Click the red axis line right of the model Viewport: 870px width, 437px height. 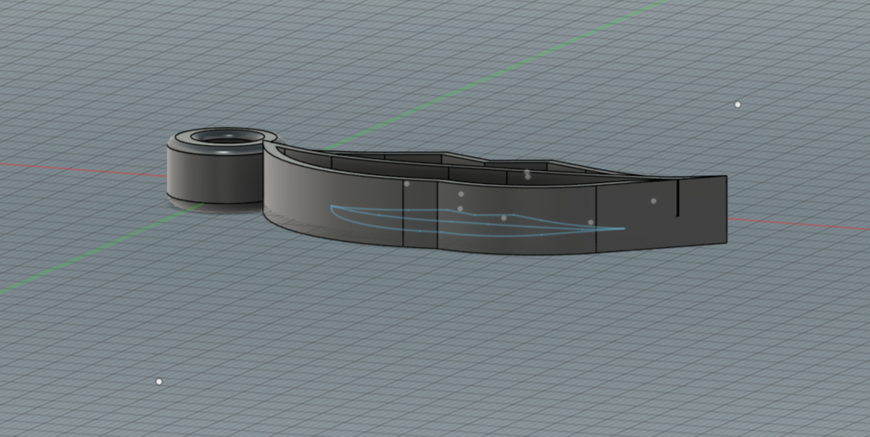click(x=796, y=225)
